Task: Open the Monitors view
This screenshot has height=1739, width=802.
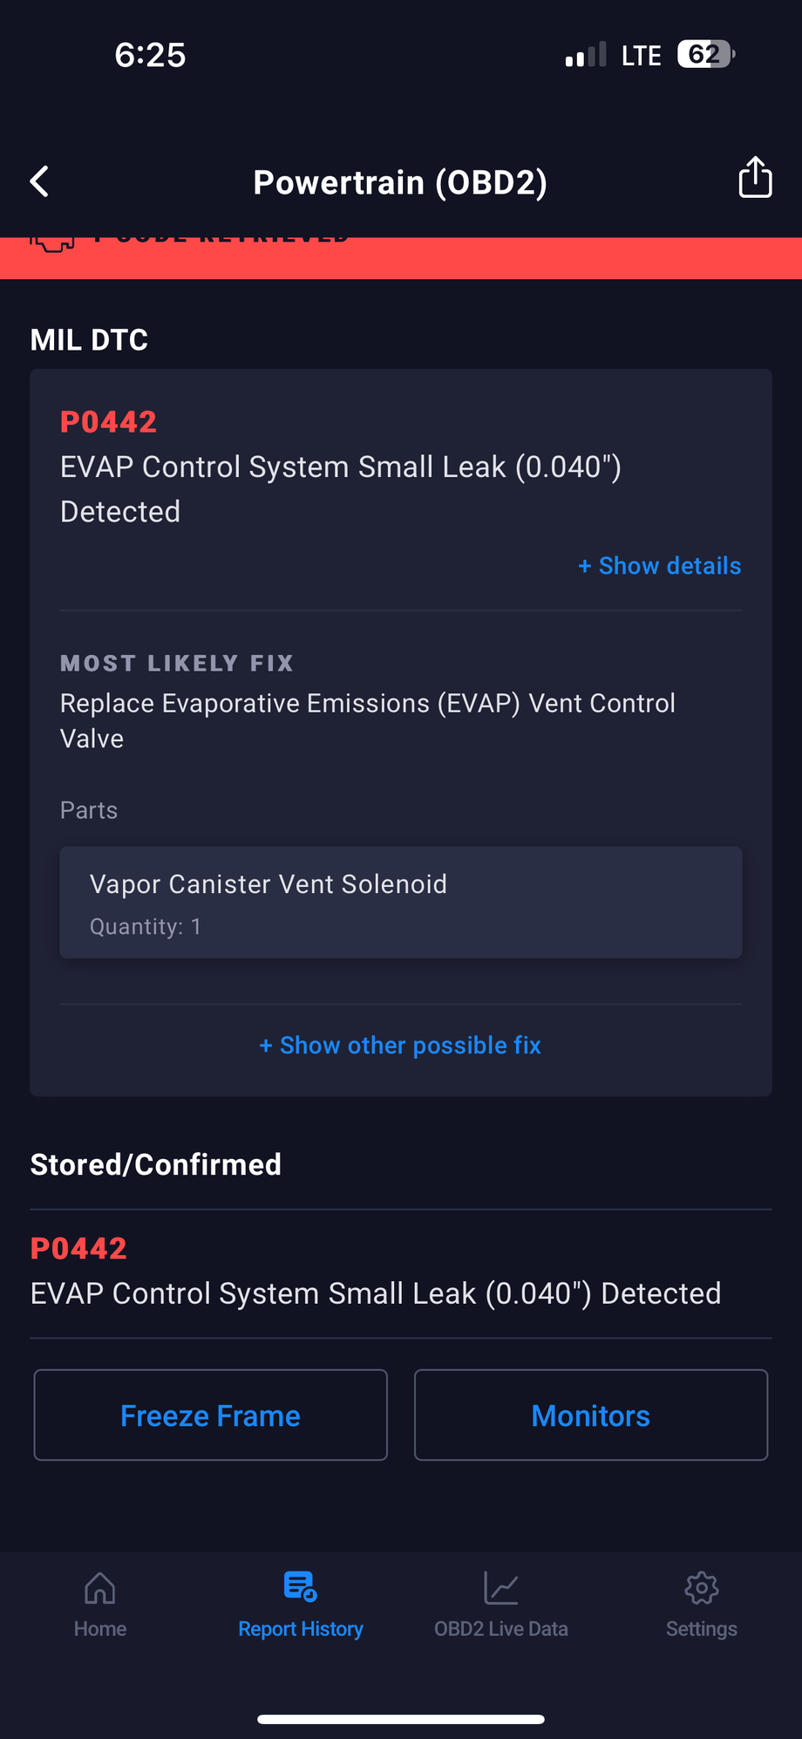Action: tap(590, 1415)
